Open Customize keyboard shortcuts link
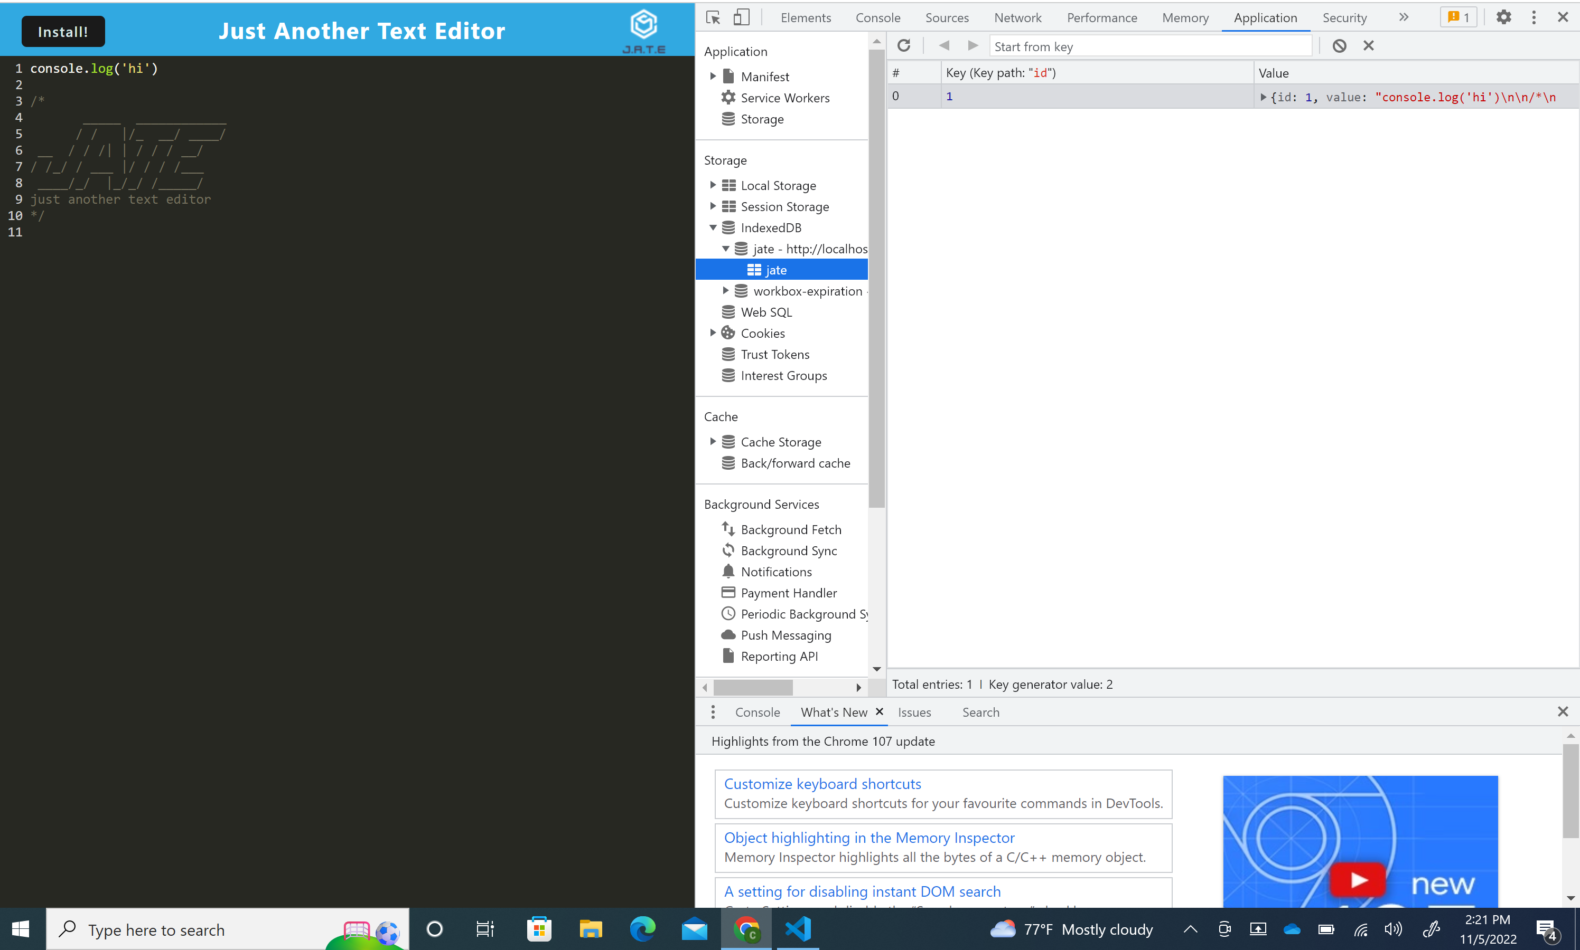Screen dimensions: 1580x950 point(822,784)
